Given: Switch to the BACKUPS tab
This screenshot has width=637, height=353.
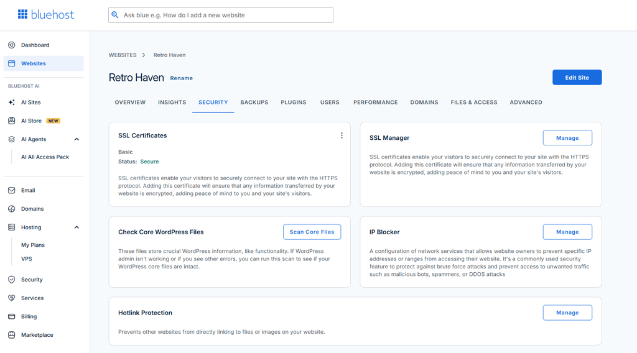Looking at the screenshot, I should pos(254,103).
